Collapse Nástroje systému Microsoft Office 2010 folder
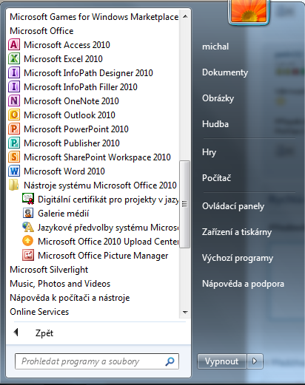The height and width of the screenshot is (385, 305). [93, 185]
